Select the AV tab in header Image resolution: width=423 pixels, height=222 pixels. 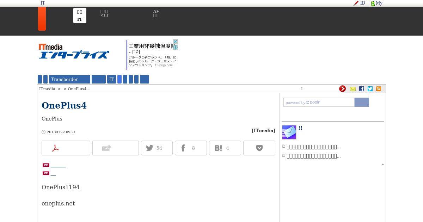point(156,13)
